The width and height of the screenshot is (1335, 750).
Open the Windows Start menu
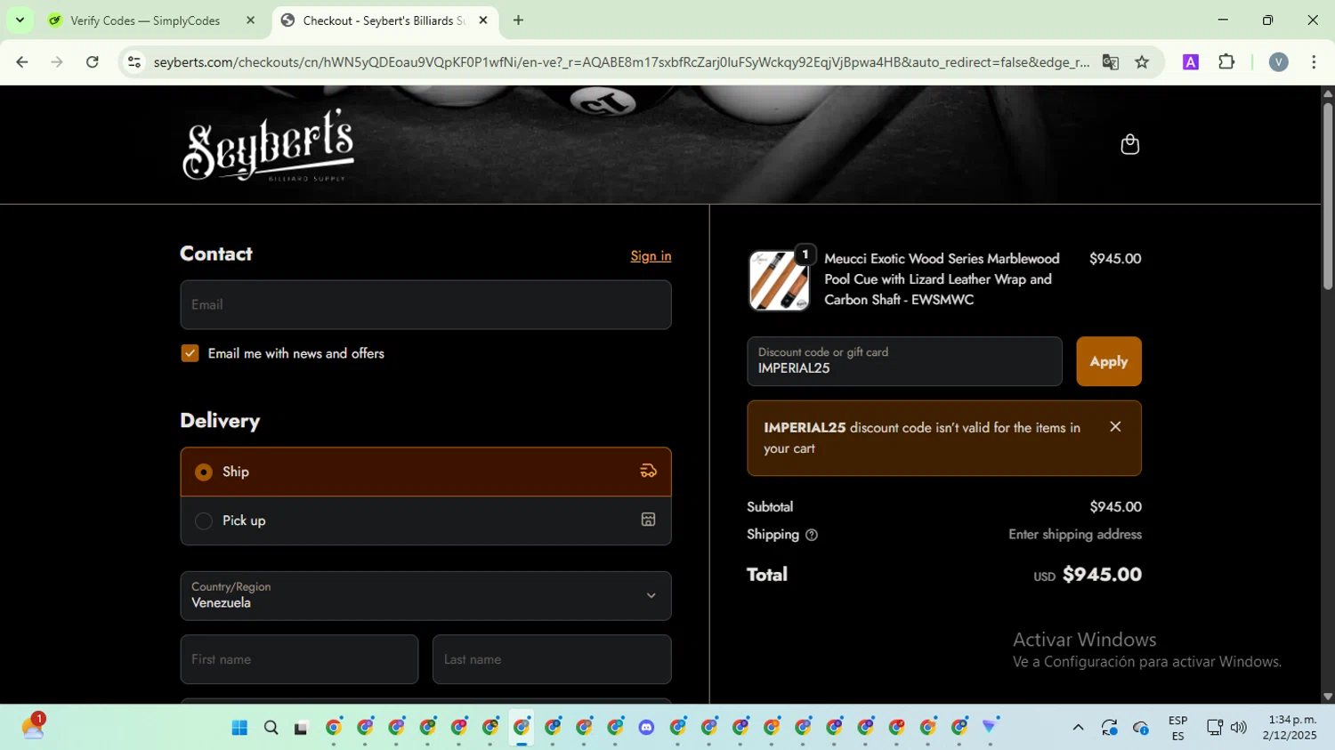click(239, 728)
